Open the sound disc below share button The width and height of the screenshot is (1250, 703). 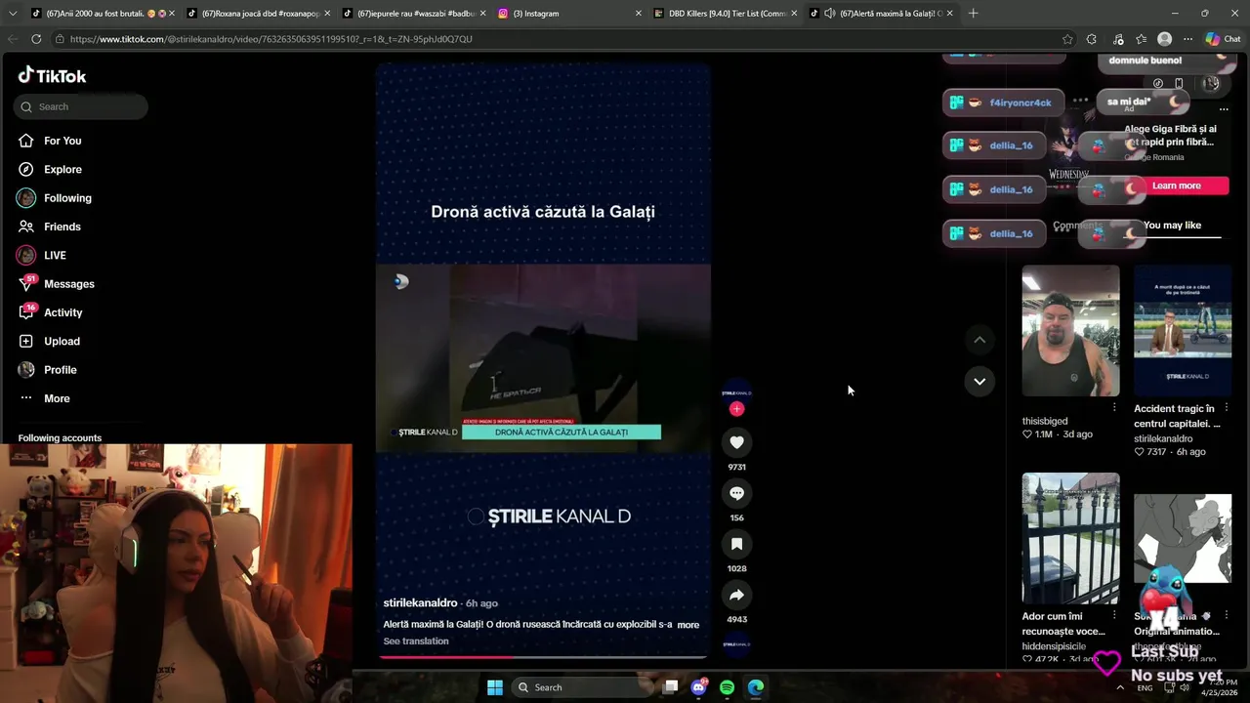tap(736, 643)
